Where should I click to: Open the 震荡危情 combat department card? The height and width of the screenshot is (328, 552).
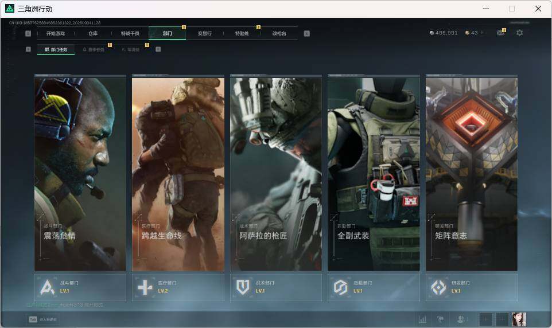coord(80,173)
